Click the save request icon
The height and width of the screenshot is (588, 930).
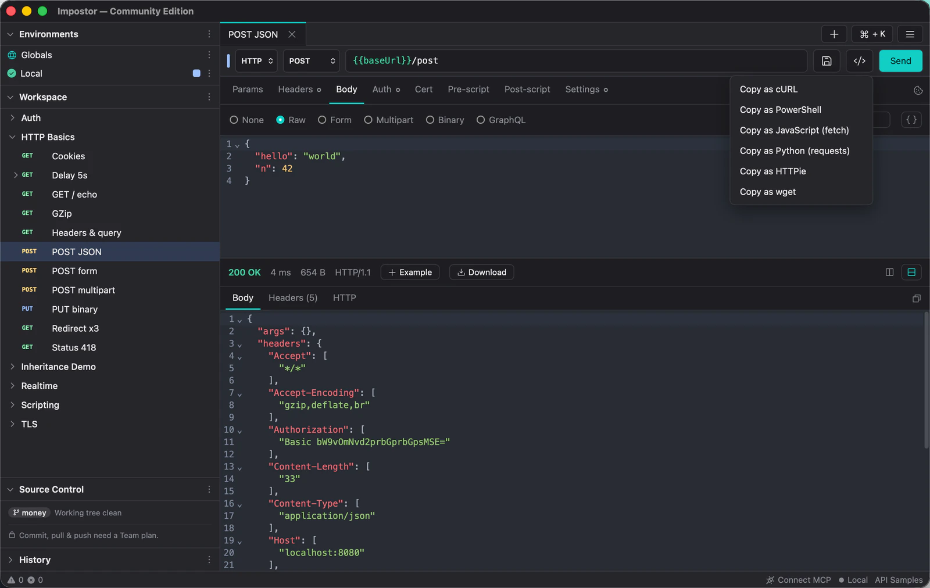827,61
